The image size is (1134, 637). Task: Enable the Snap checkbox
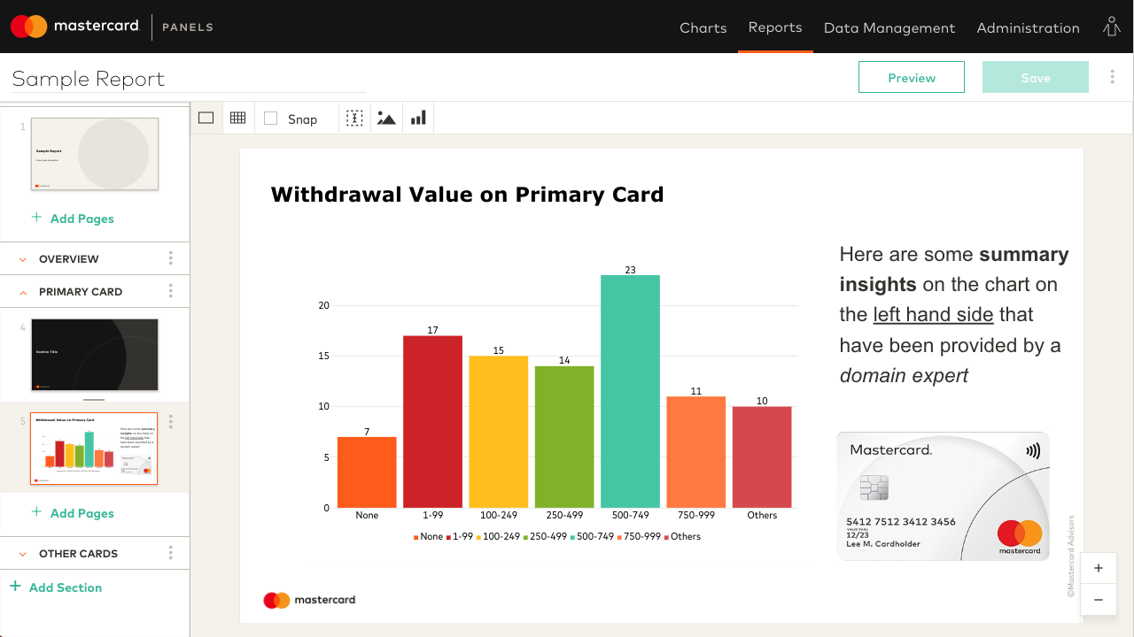270,118
